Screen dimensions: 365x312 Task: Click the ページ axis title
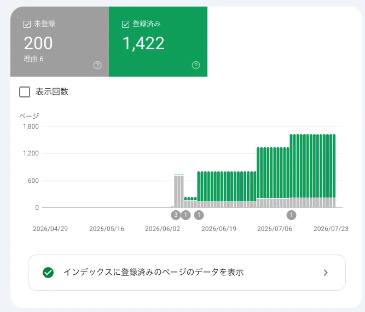coord(29,115)
